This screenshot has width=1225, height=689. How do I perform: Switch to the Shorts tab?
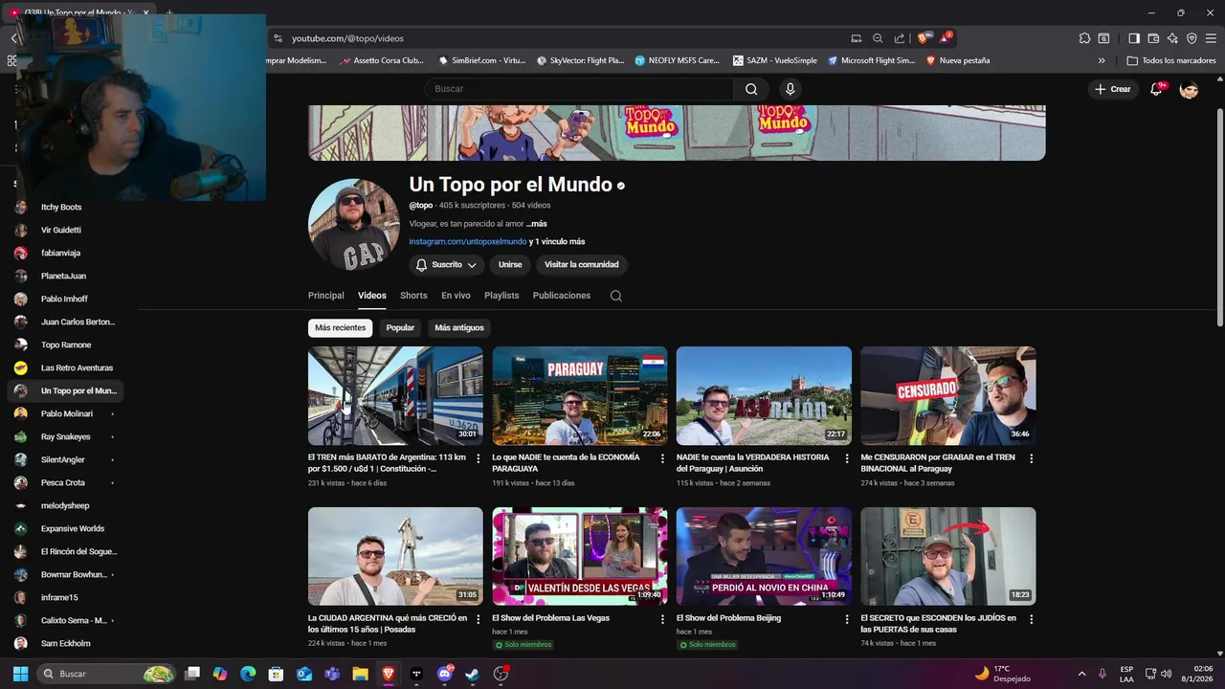pos(413,296)
